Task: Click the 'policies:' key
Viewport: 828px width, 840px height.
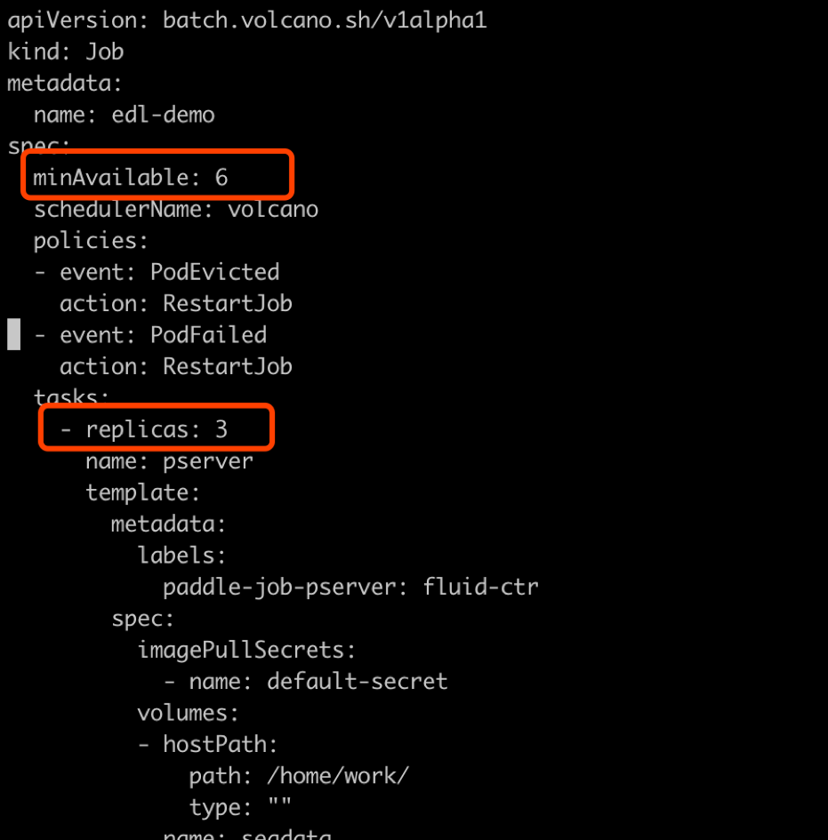Action: coord(91,241)
